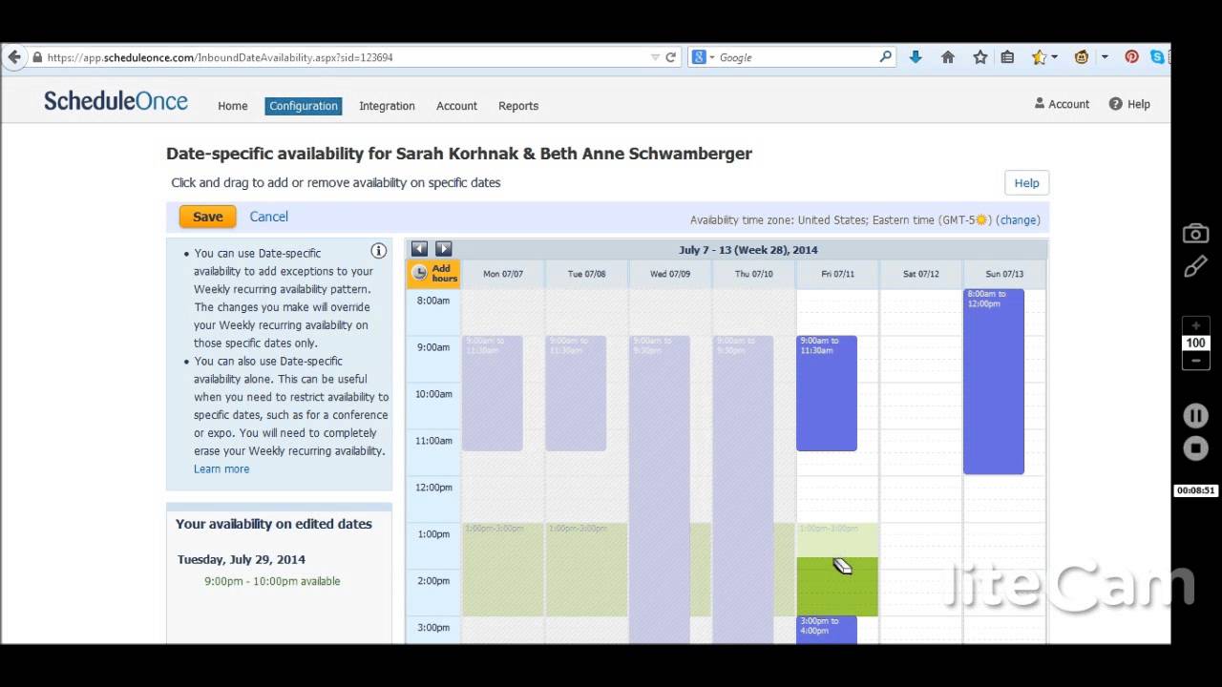This screenshot has height=687, width=1222.
Task: Open the Integration menu
Action: [387, 106]
